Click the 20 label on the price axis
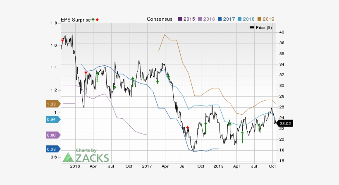Image resolution: width=339 pixels, height=185 pixels. point(282,139)
